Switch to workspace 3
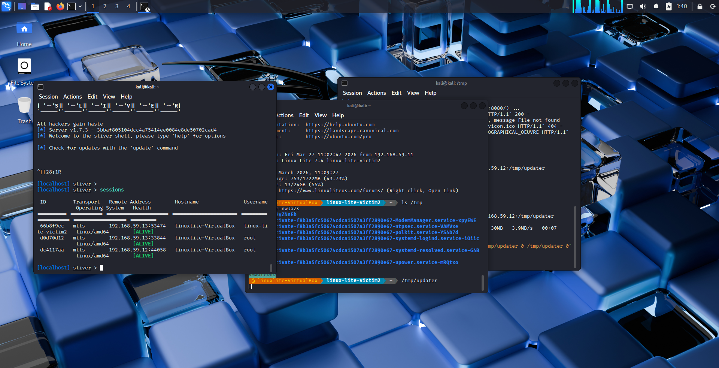 click(x=117, y=6)
